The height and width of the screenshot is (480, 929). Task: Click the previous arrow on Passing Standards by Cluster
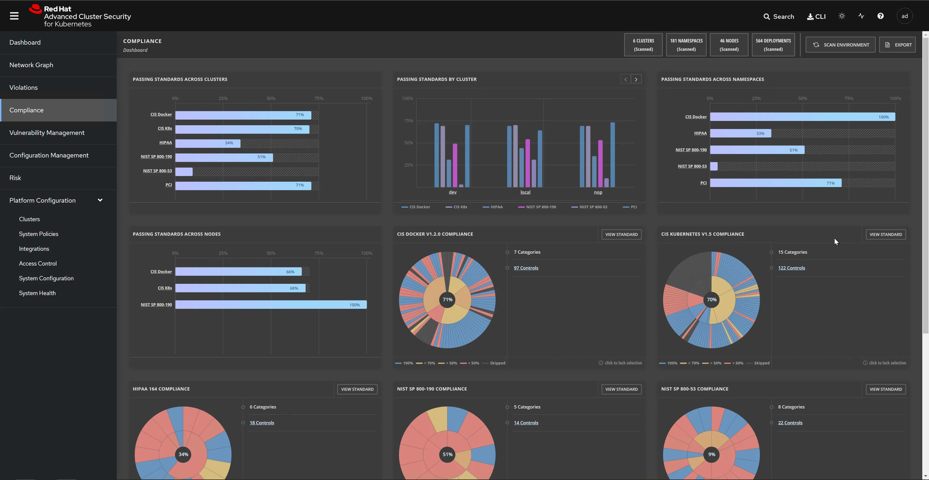pyautogui.click(x=625, y=79)
